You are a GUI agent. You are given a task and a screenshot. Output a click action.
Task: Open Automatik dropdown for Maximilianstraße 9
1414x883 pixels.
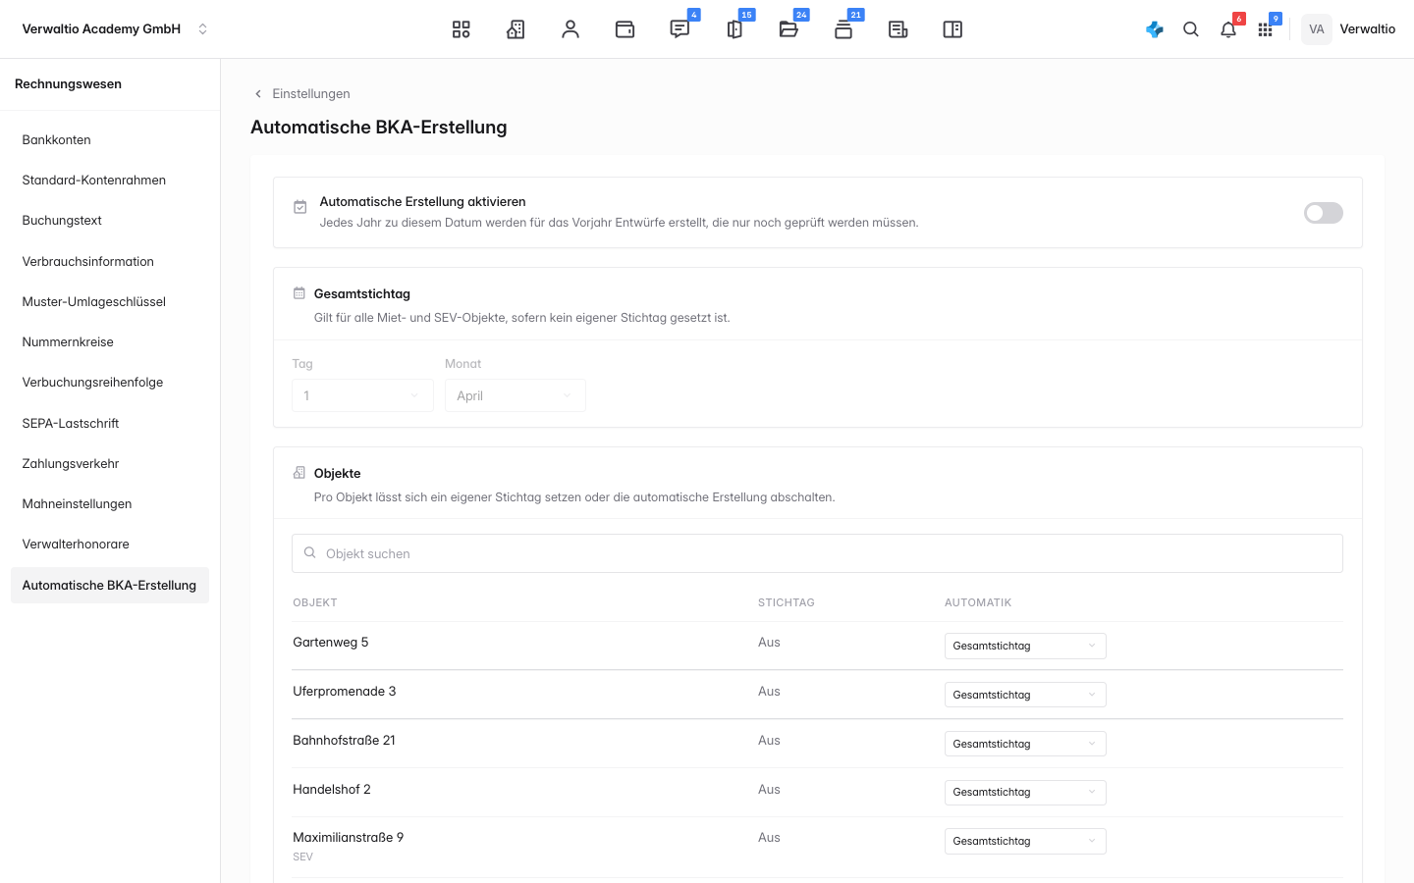point(1025,842)
